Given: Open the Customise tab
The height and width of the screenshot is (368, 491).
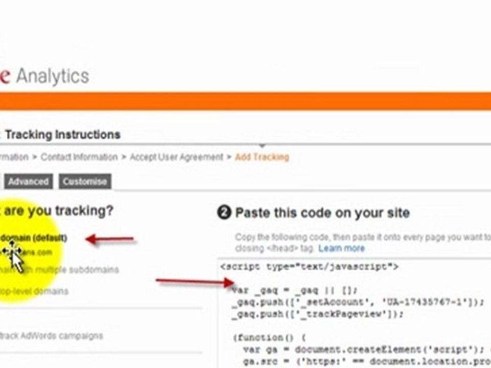Looking at the screenshot, I should (85, 181).
